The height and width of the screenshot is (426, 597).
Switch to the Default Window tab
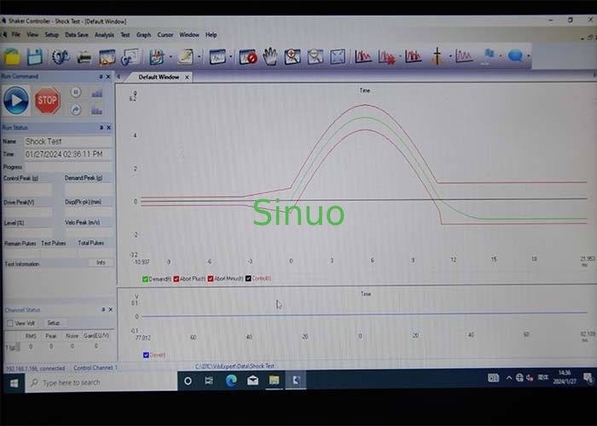click(x=159, y=77)
